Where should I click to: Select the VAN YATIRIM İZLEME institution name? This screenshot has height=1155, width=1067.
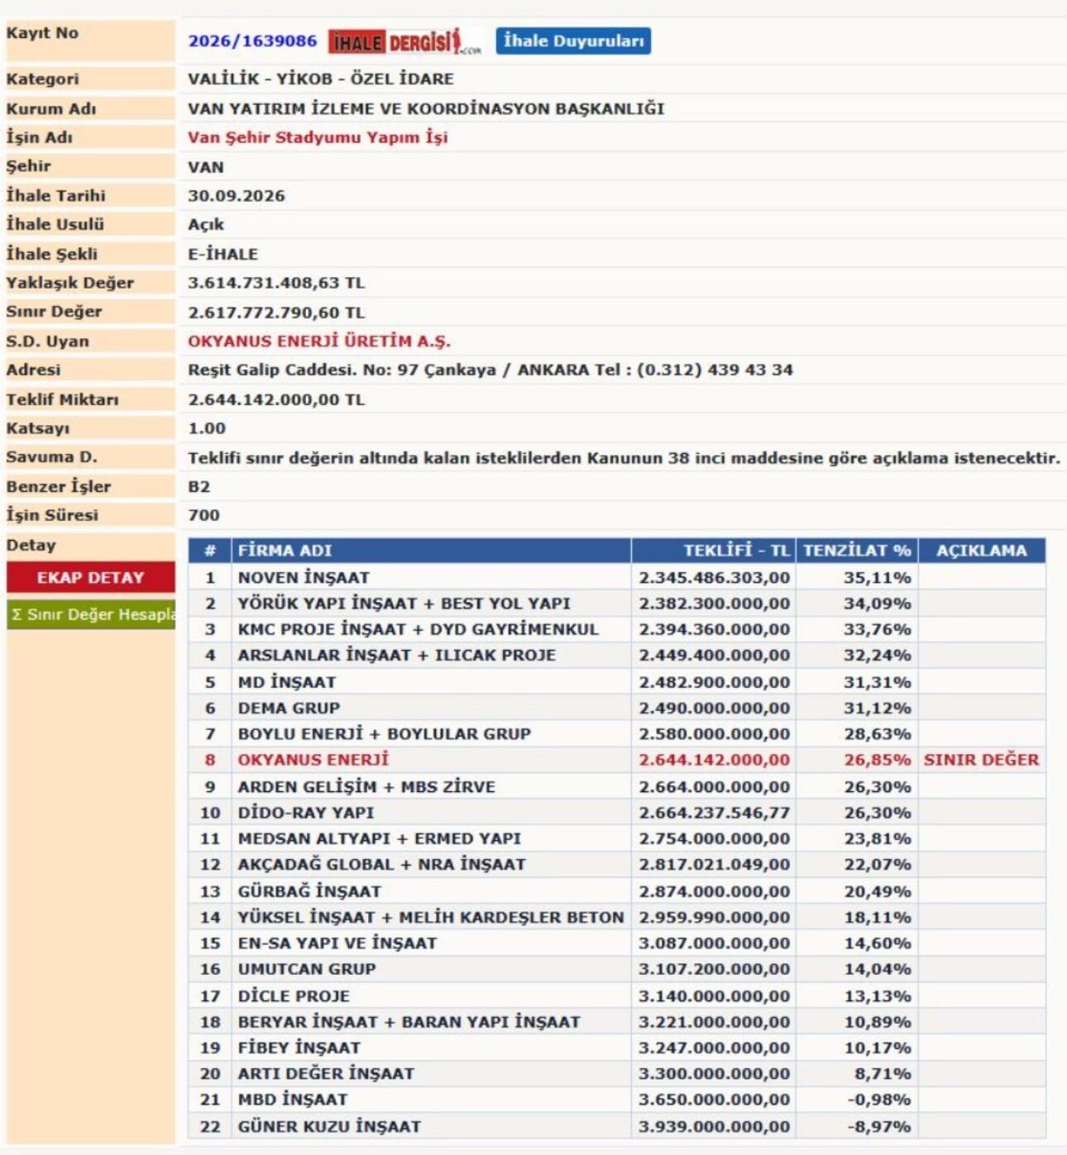[x=426, y=108]
